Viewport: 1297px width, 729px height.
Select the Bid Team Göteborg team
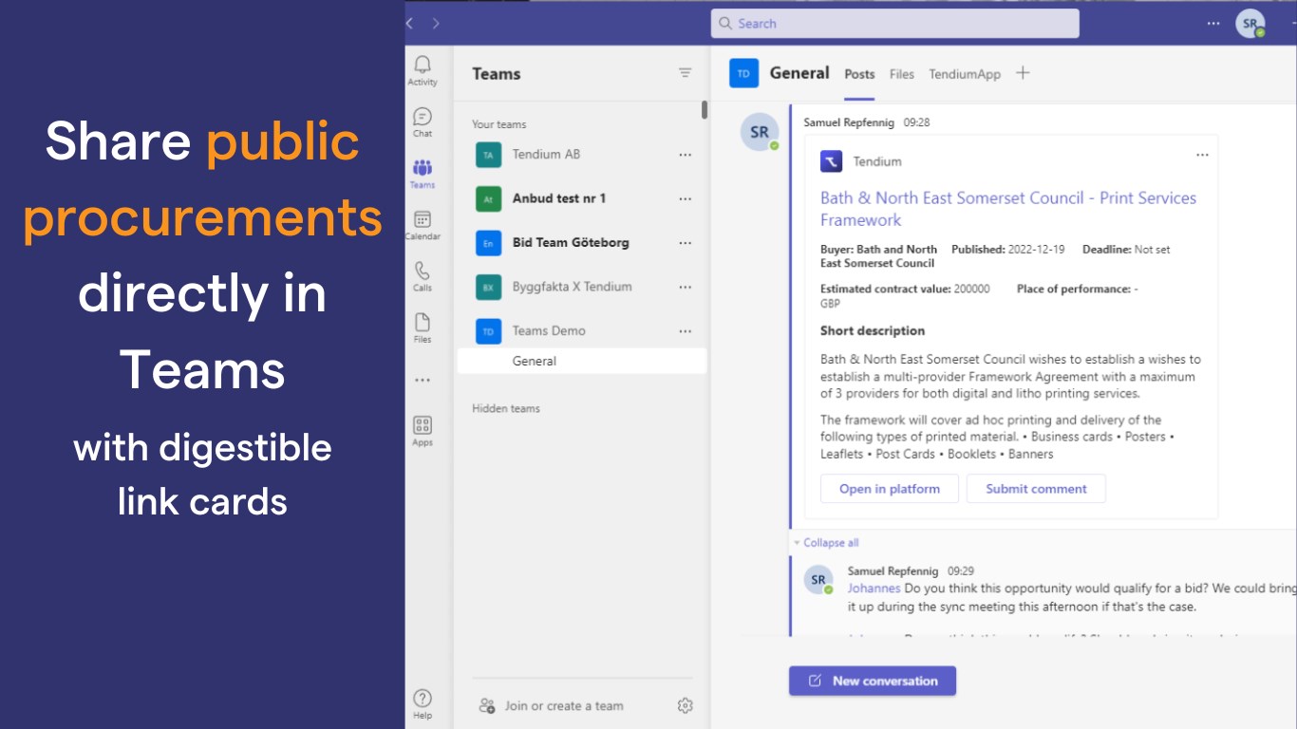click(x=571, y=243)
